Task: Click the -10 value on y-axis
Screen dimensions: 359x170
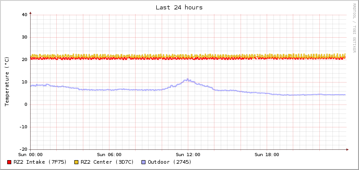Action: [23, 127]
